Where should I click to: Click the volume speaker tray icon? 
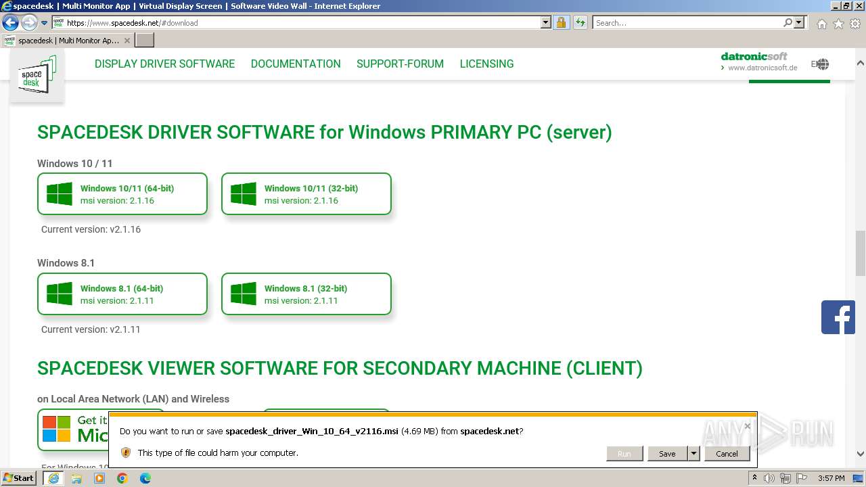tap(769, 478)
